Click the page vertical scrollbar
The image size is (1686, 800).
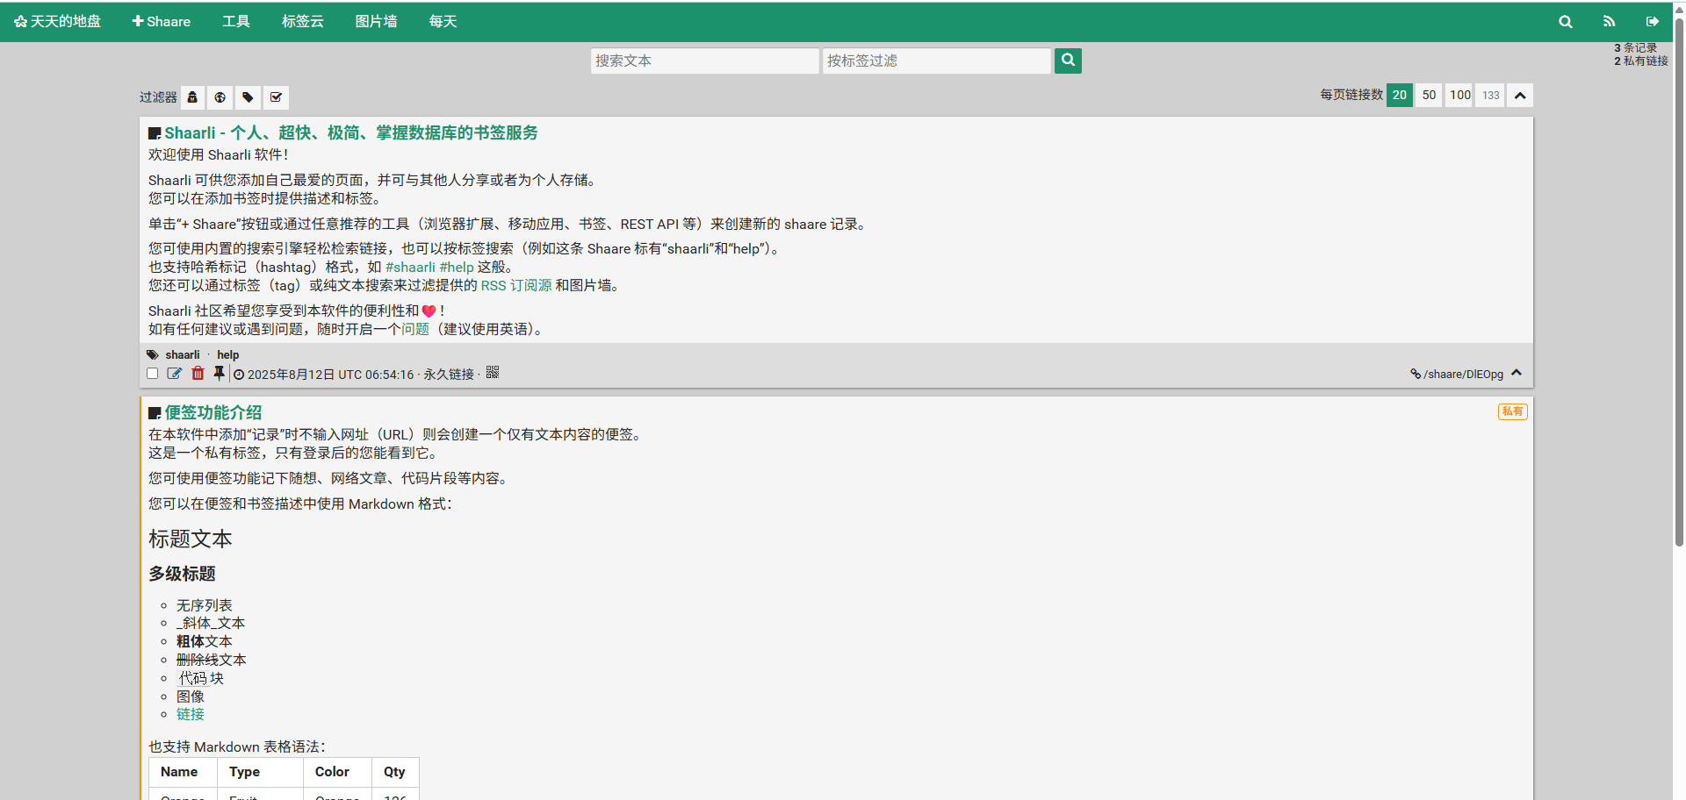[1679, 281]
